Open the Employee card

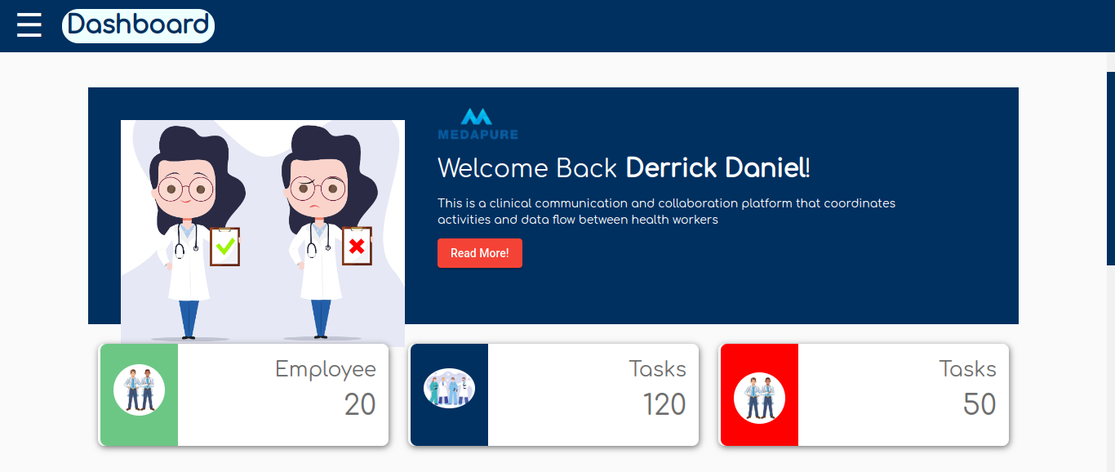point(244,395)
